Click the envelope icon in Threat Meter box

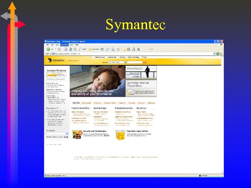click(x=130, y=92)
